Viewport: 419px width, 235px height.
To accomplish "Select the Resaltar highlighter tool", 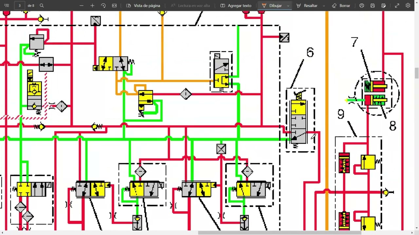I will [x=307, y=6].
